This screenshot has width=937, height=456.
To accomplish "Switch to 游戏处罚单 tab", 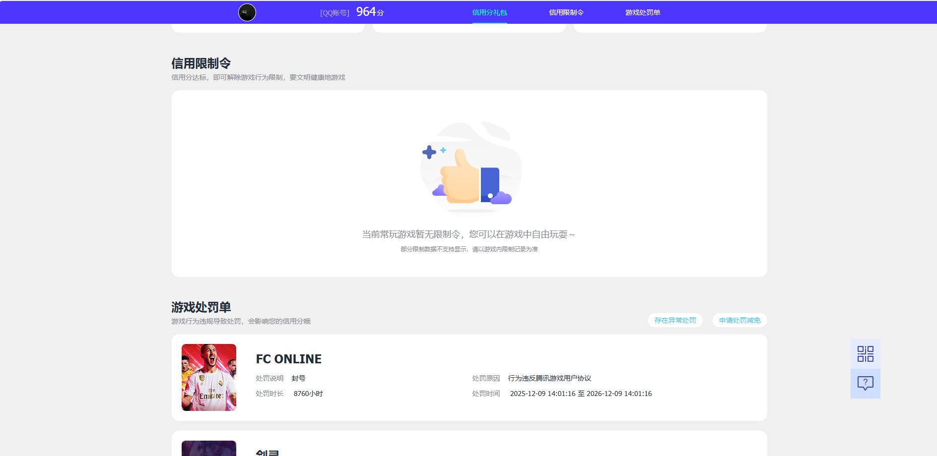I will [x=643, y=12].
